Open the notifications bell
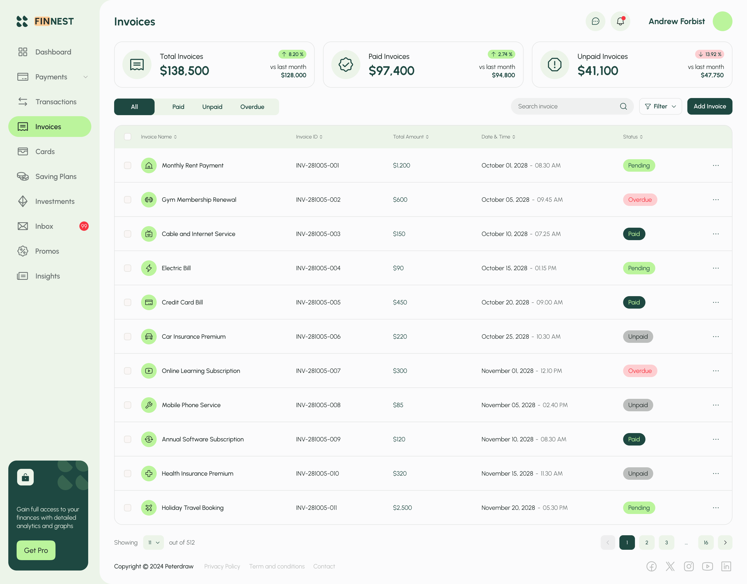Viewport: 747px width, 584px height. click(620, 21)
